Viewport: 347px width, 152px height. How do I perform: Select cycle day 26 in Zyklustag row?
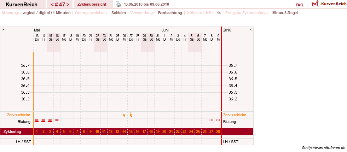coord(205,131)
